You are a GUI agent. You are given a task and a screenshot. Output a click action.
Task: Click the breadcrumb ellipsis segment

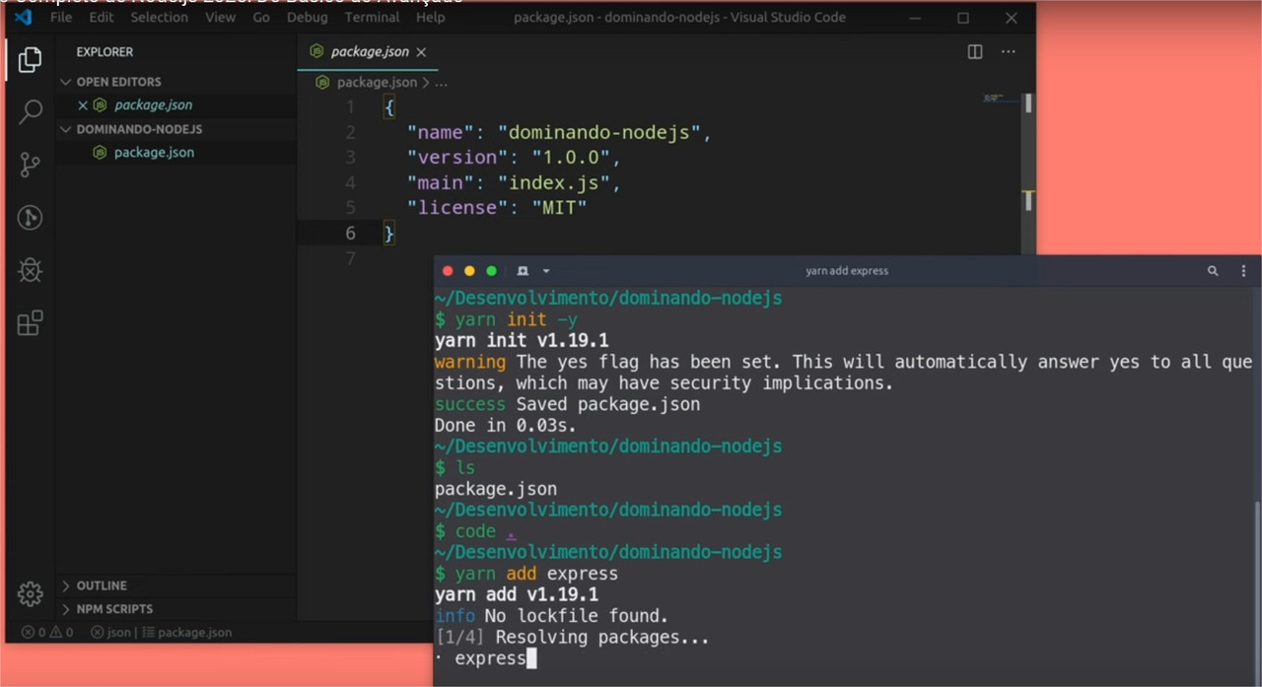pyautogui.click(x=441, y=83)
